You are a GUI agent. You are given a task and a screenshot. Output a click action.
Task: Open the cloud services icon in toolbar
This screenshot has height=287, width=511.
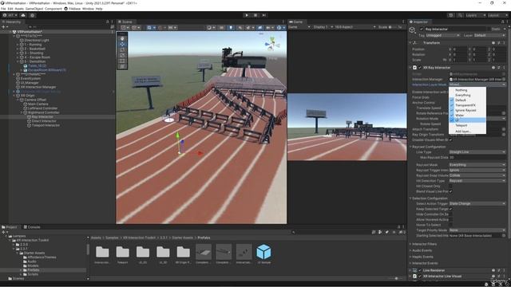tap(23, 15)
